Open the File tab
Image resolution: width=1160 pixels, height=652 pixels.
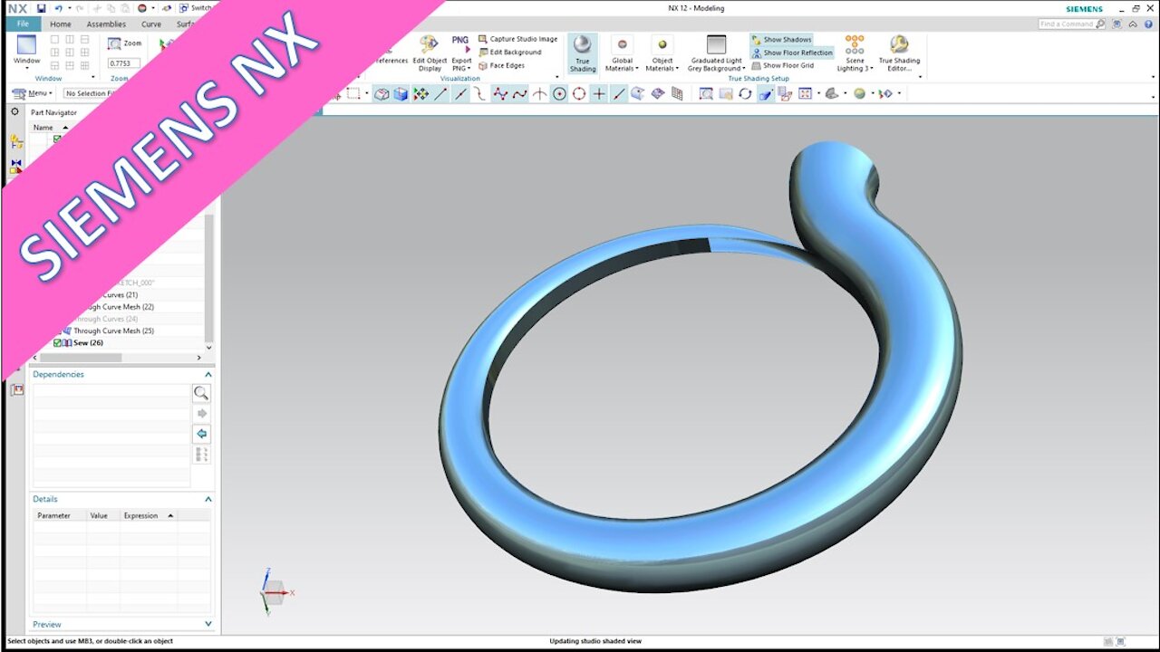[x=23, y=24]
